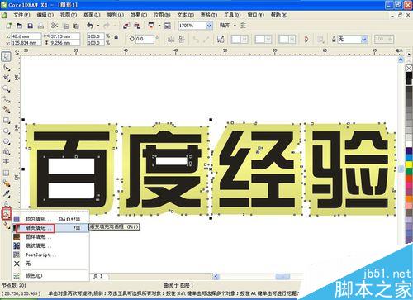Click the auto-close curve icon

pyautogui.click(x=306, y=39)
